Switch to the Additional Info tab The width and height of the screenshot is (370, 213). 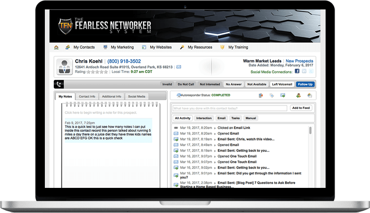(112, 96)
